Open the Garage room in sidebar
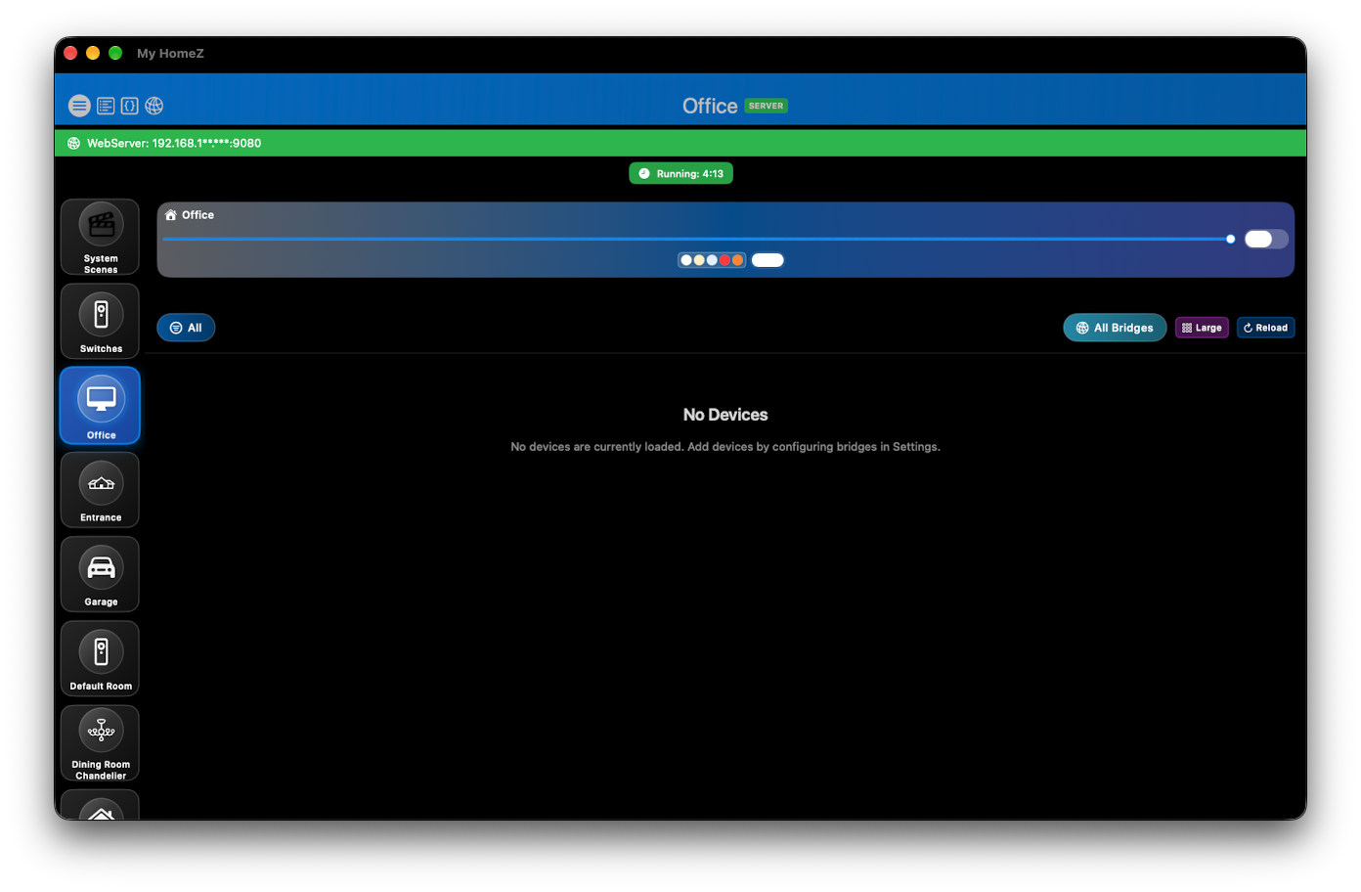This screenshot has height=892, width=1361. point(100,574)
